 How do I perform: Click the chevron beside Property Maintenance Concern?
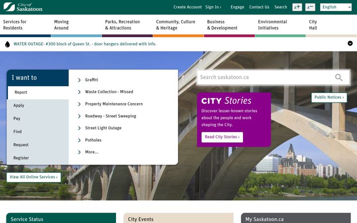tap(79, 104)
